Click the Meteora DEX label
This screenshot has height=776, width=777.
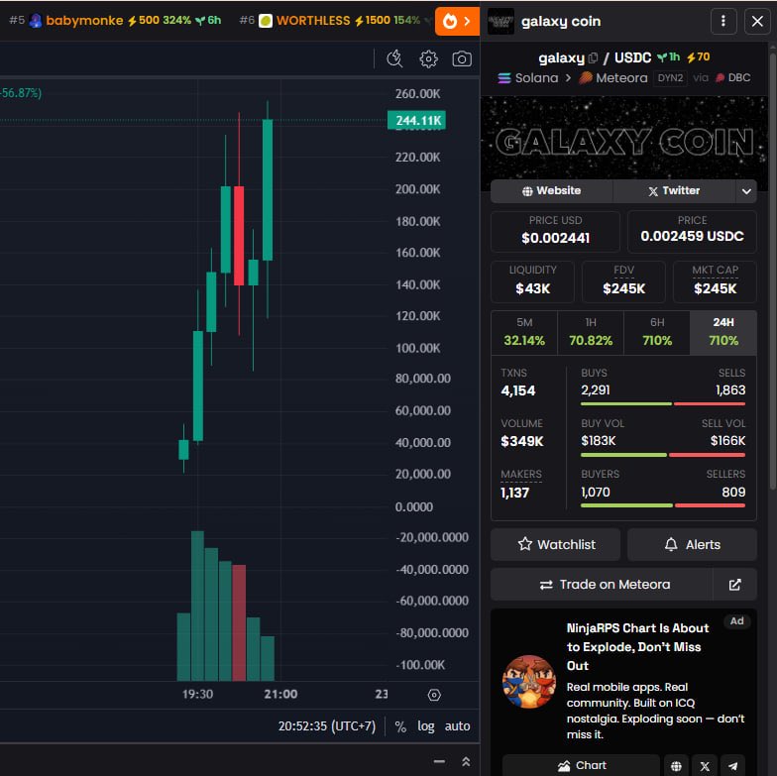coord(613,77)
